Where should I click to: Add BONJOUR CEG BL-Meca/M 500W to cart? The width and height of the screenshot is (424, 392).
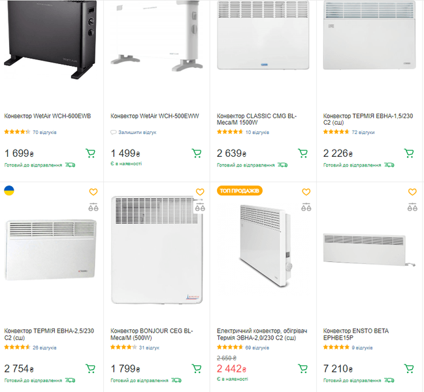tap(197, 368)
